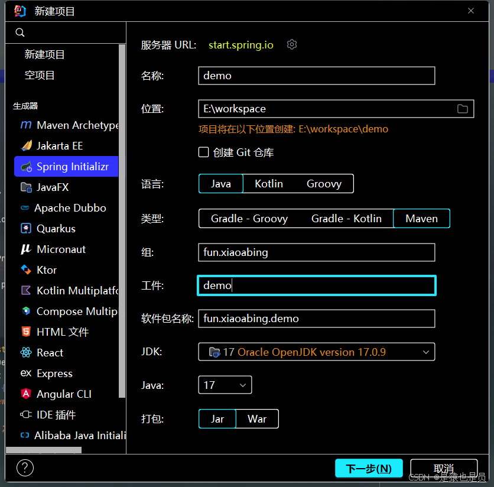Click the Maven Archetype generator icon
Screen dimensions: 494x487
pos(26,125)
